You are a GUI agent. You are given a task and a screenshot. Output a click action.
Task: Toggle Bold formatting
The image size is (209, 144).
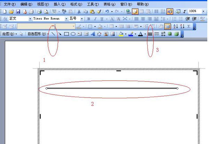(88, 19)
